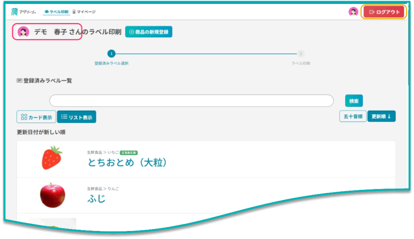Focus the label search input field

191,101
